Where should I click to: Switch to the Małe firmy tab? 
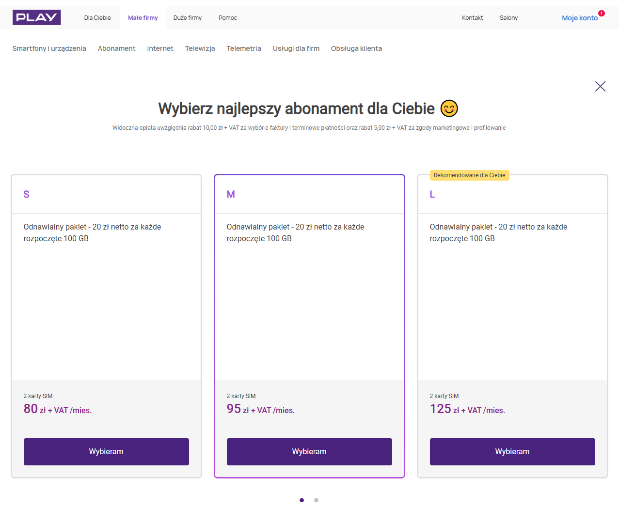[x=143, y=18]
